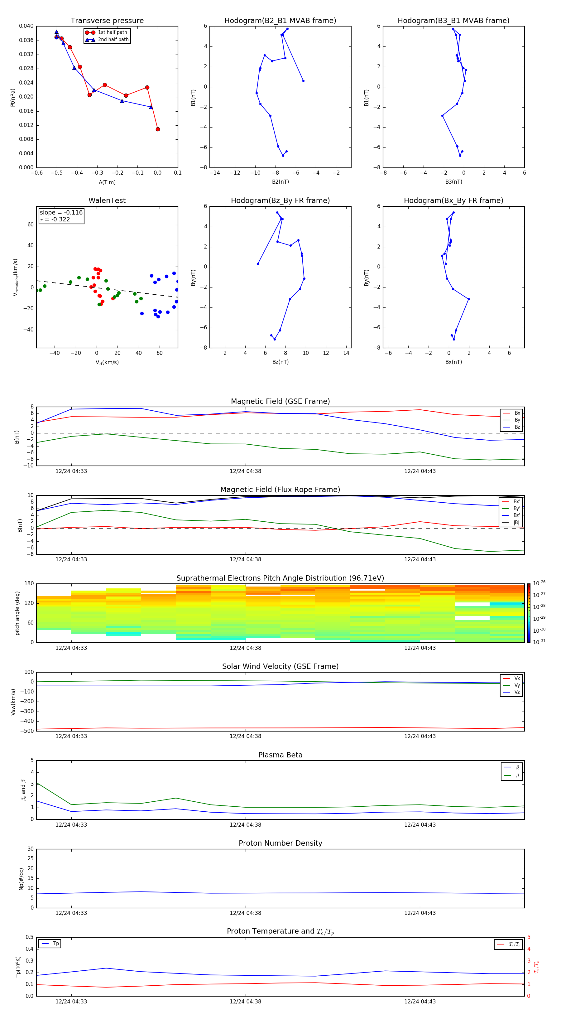Click the 'Transverse pressure' plot title
The width and height of the screenshot is (561, 1029).
[107, 20]
